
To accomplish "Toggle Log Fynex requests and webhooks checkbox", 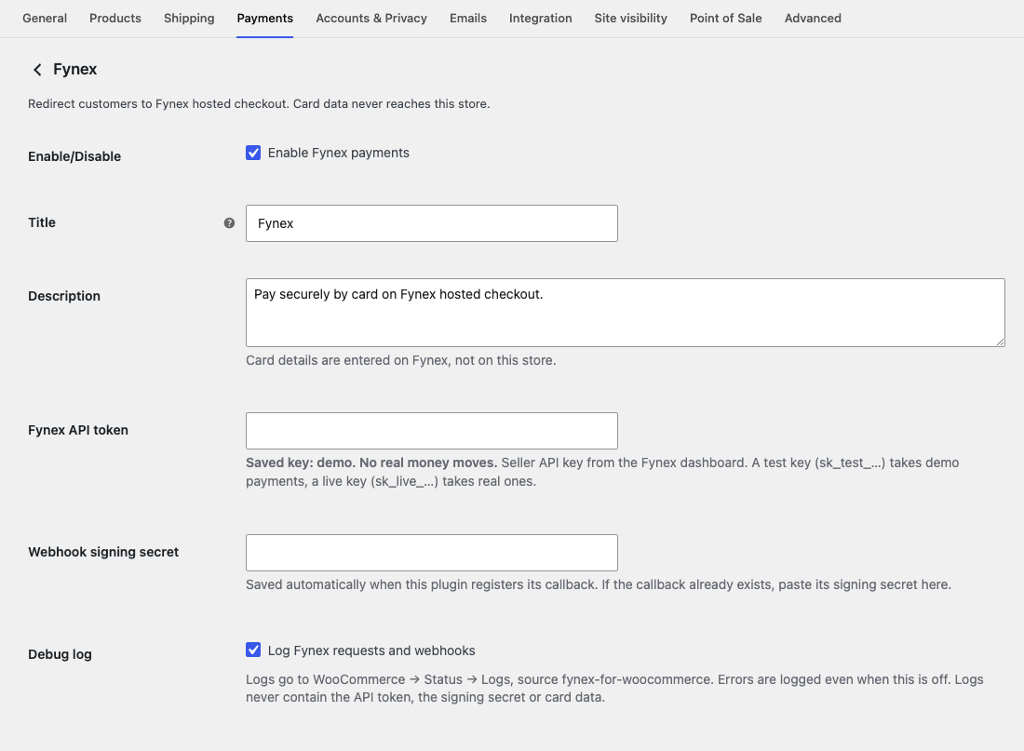I will click(x=253, y=650).
